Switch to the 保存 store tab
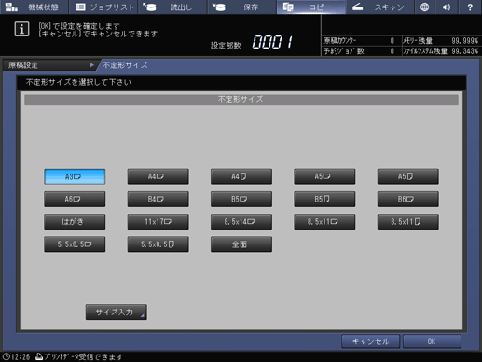Screen dimensions: 482x362 click(241, 7)
